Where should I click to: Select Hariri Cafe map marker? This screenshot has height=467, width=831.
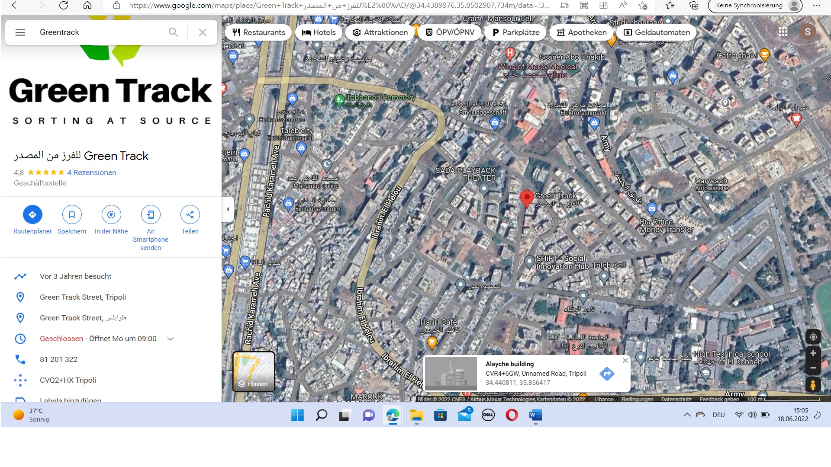click(x=432, y=343)
